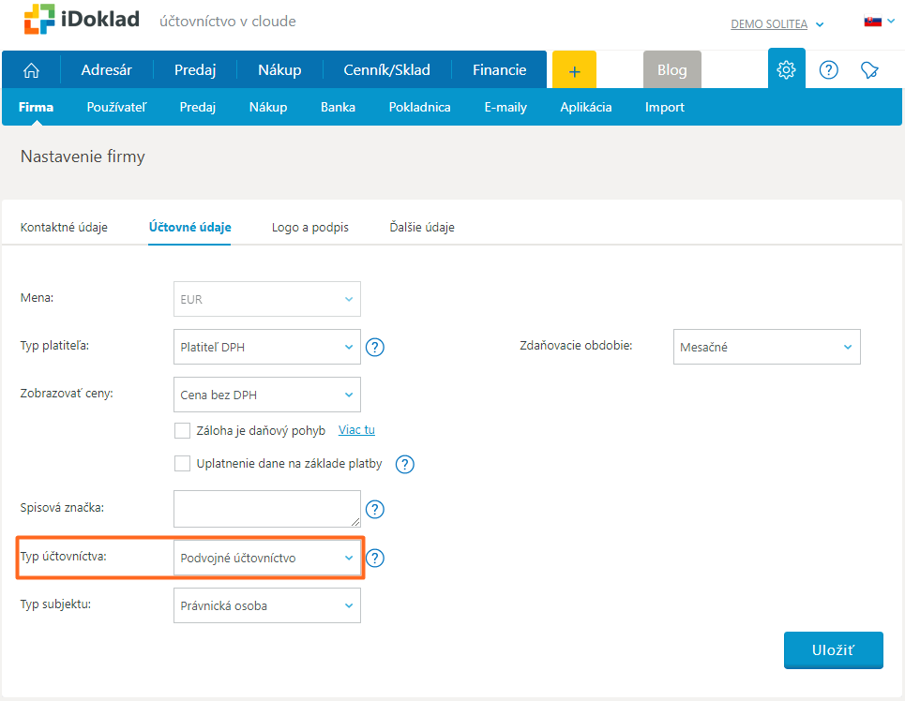Viewport: 905px width, 701px height.
Task: Click the home icon in navigation bar
Action: pos(31,70)
